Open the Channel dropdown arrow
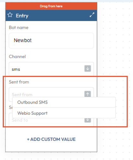Screen dimensions: 133x160 pos(88,69)
